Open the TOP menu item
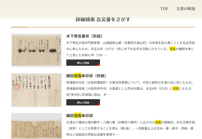 164,9
